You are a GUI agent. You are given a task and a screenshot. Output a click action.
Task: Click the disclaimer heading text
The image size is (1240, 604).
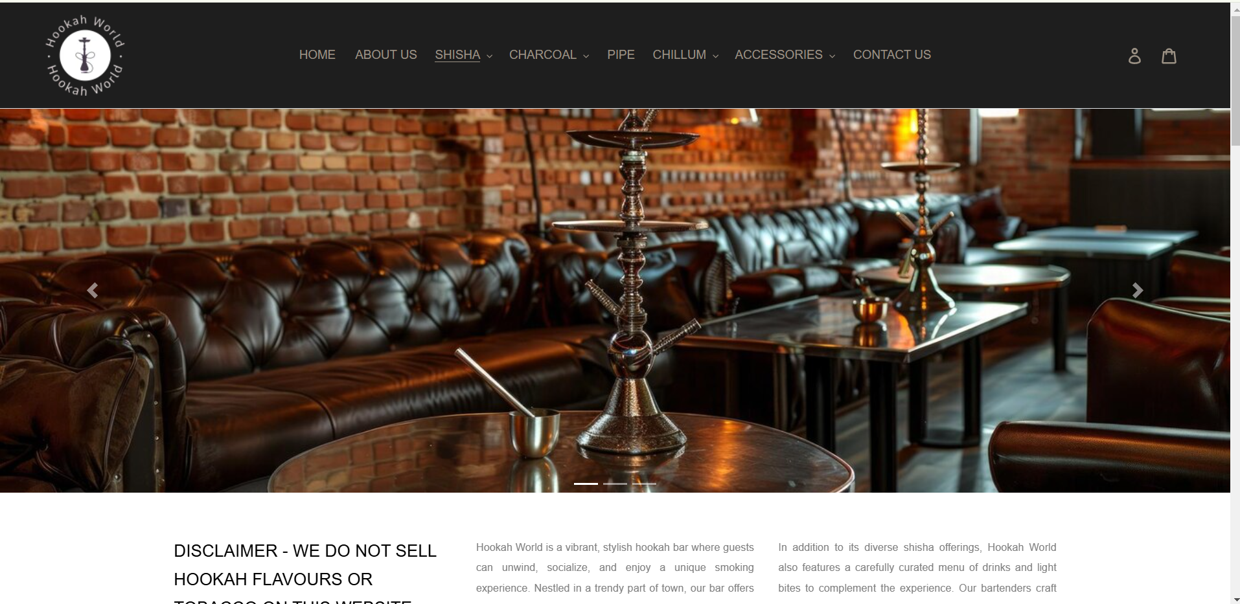305,572
